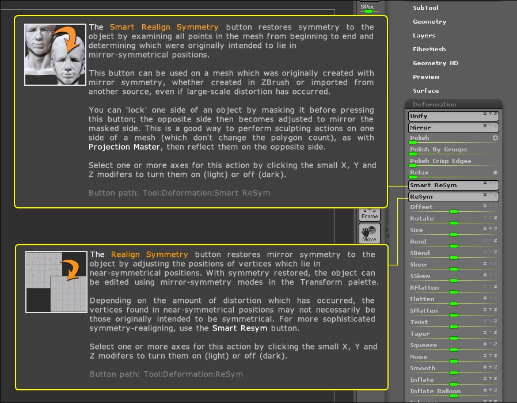
Task: Expand the Geometry sub-palette
Action: click(x=429, y=21)
